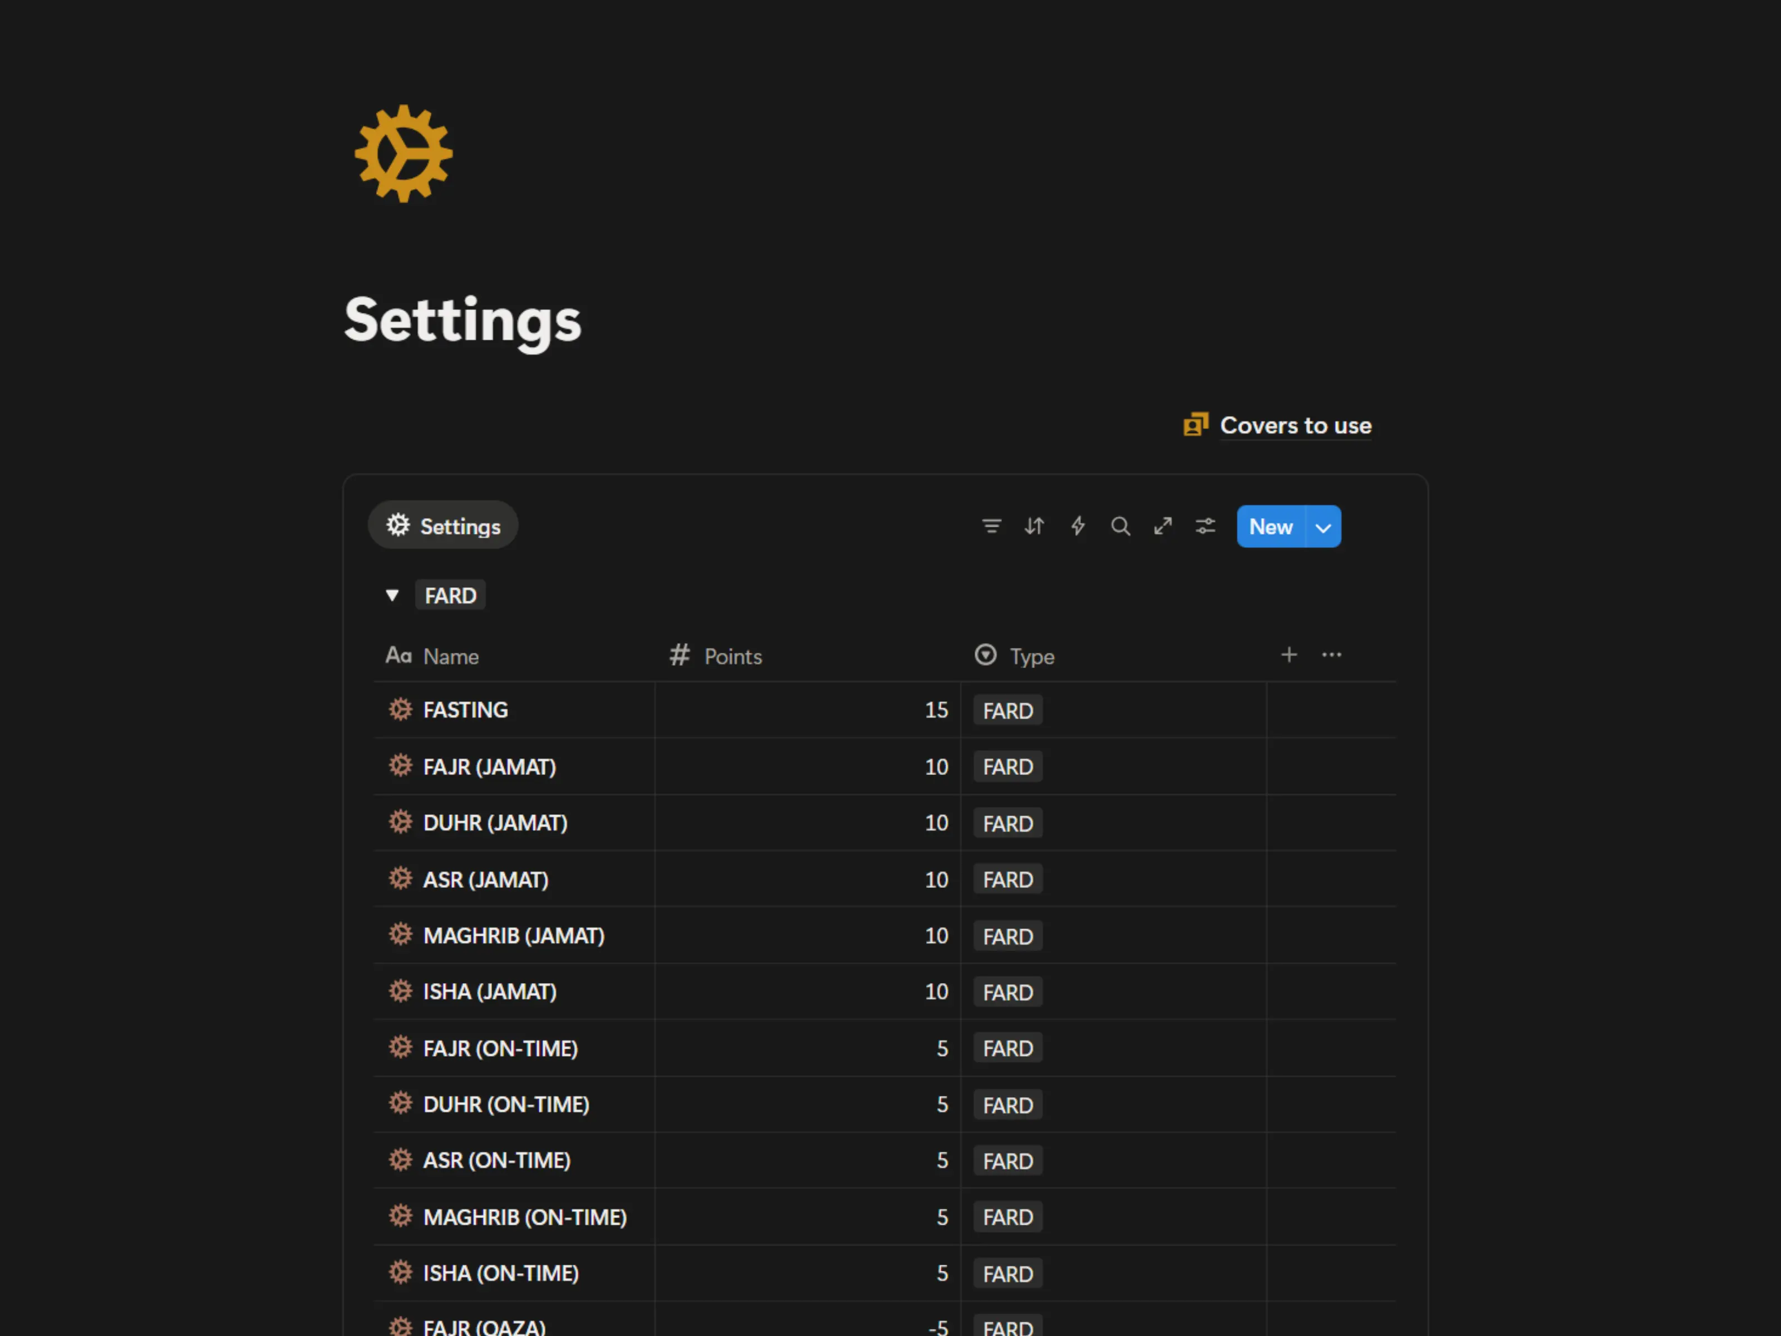1781x1336 pixels.
Task: Open the FASTING row entry
Action: pyautogui.click(x=465, y=710)
